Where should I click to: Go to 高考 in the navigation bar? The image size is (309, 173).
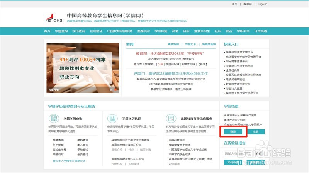175,31
